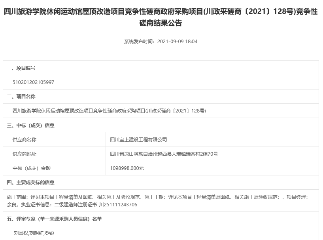323x240 pixels.
Task: Click the 供应商名称 label cell
Action: 55,139
